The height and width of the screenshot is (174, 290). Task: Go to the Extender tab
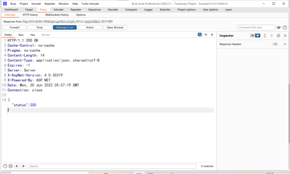coord(165,10)
